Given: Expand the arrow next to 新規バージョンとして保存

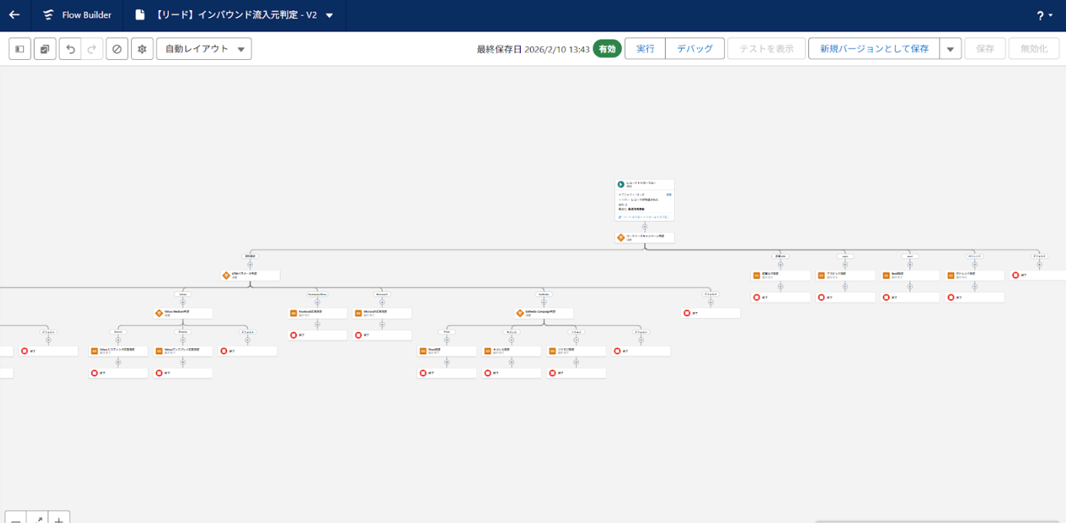Looking at the screenshot, I should click(x=950, y=49).
